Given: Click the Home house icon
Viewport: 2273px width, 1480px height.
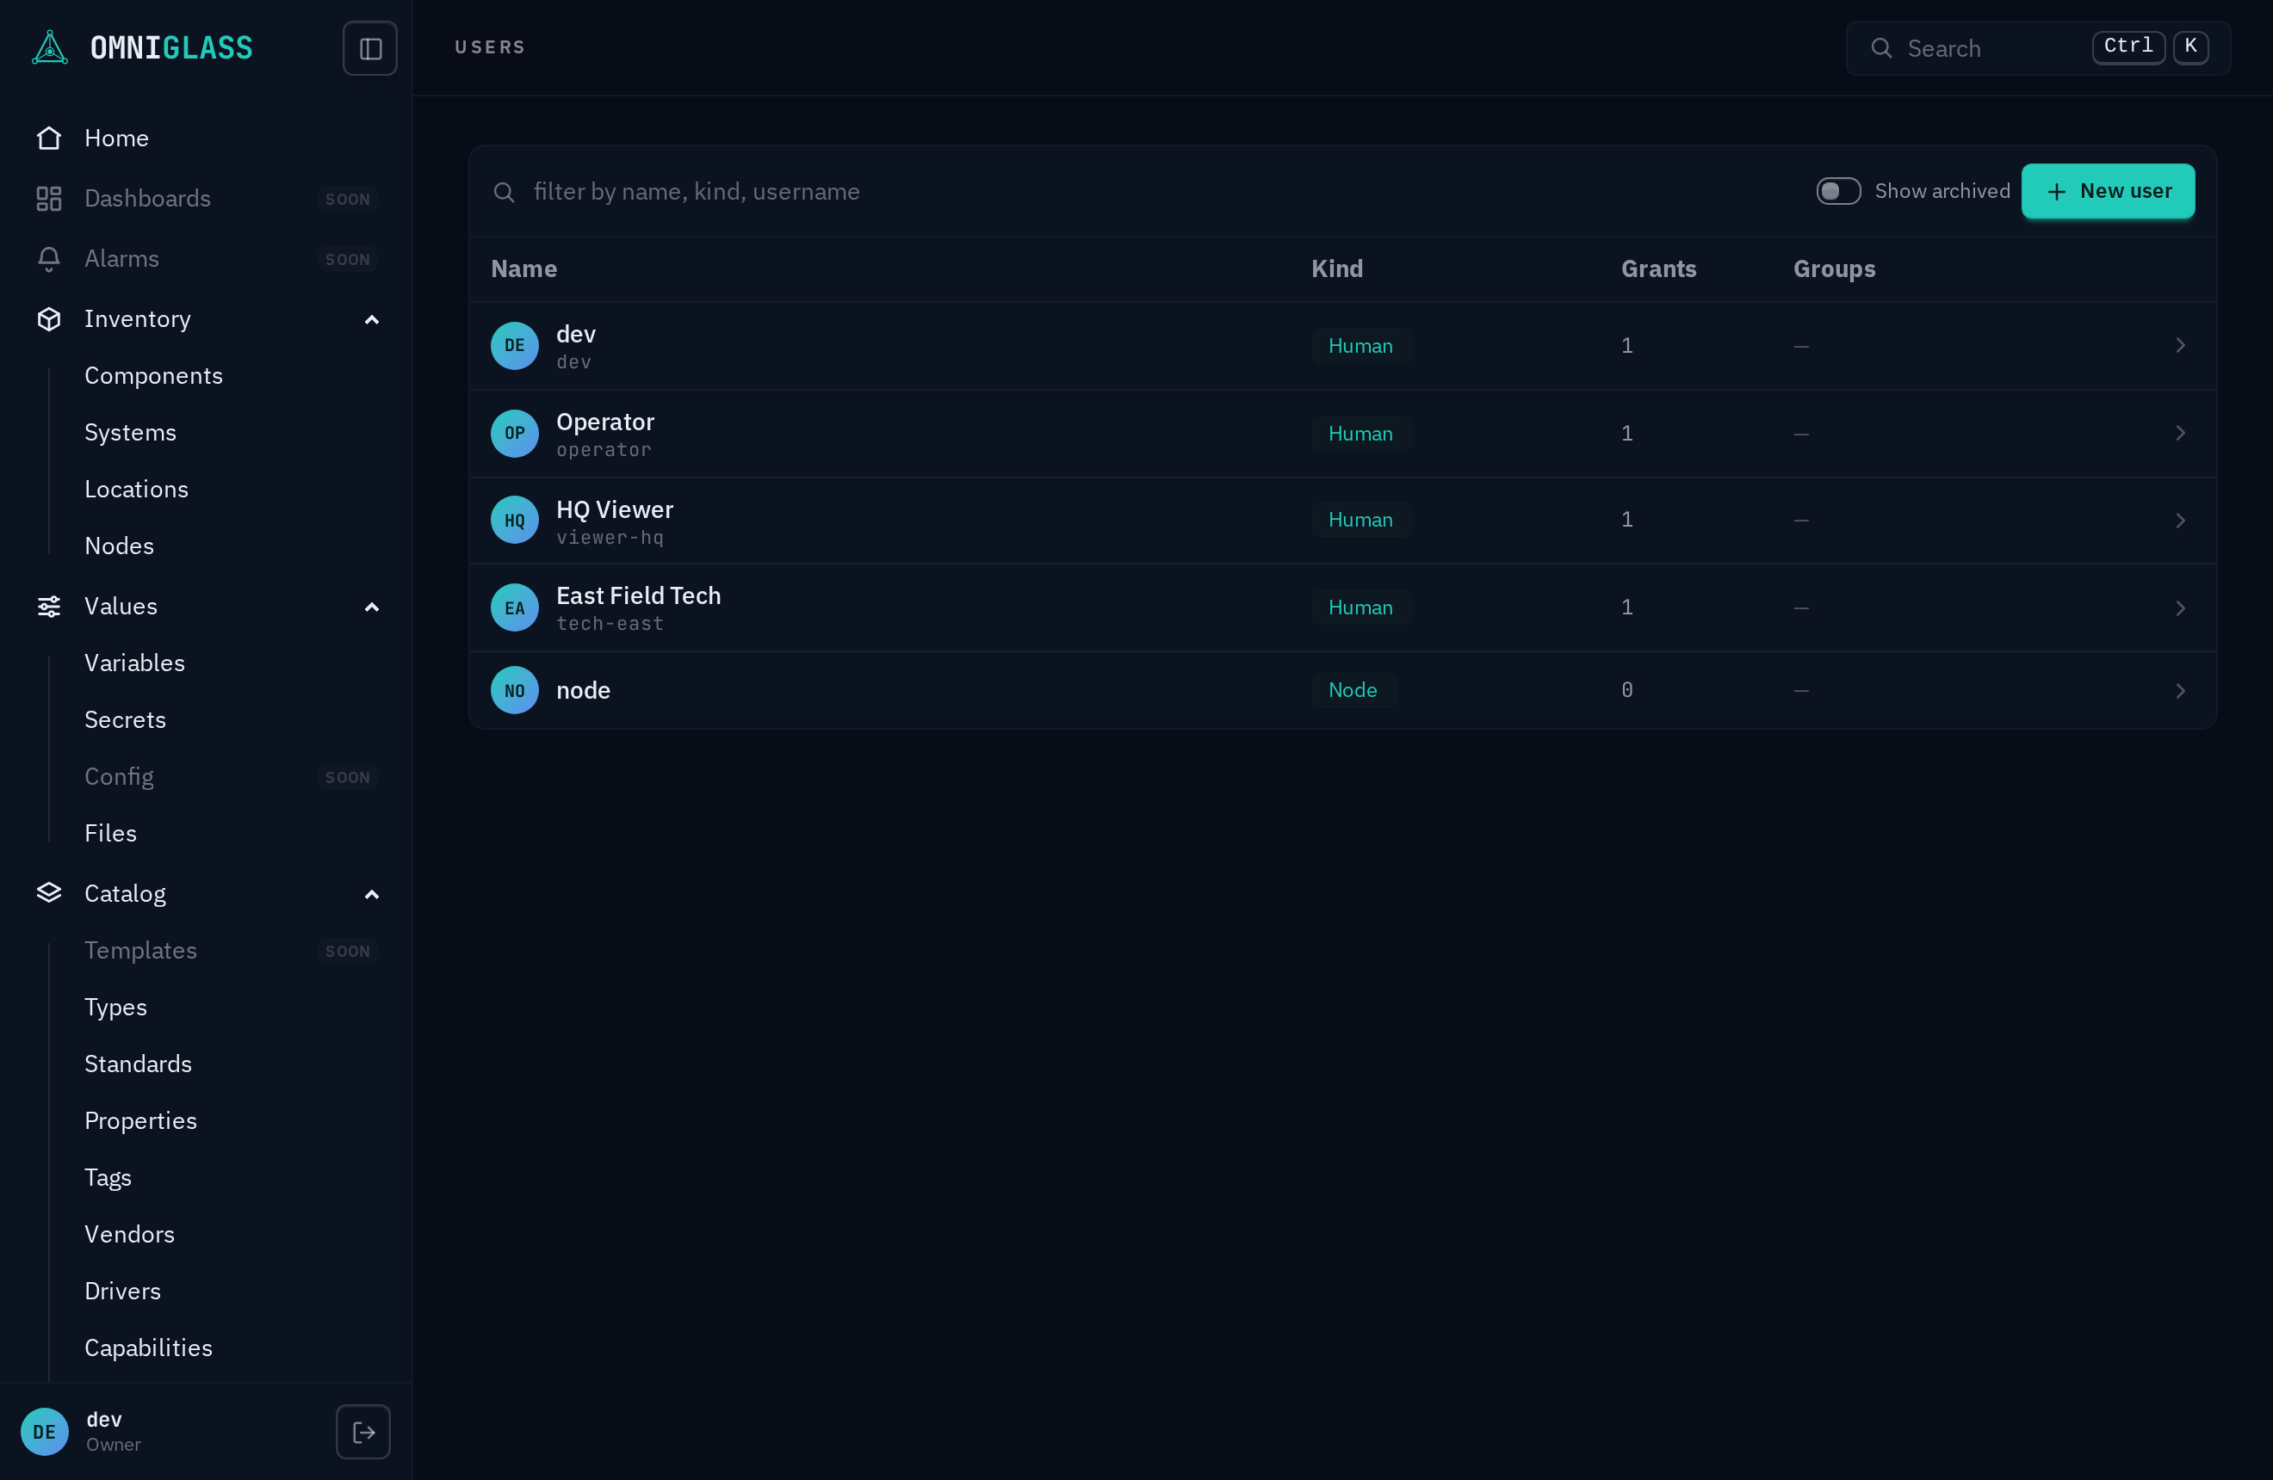Looking at the screenshot, I should [x=49, y=139].
